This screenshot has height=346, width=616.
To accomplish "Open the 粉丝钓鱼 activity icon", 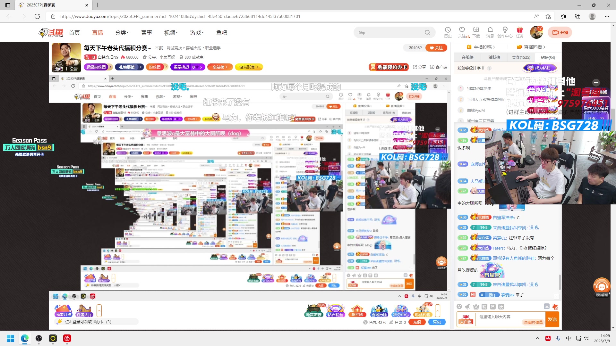I will [x=423, y=311].
